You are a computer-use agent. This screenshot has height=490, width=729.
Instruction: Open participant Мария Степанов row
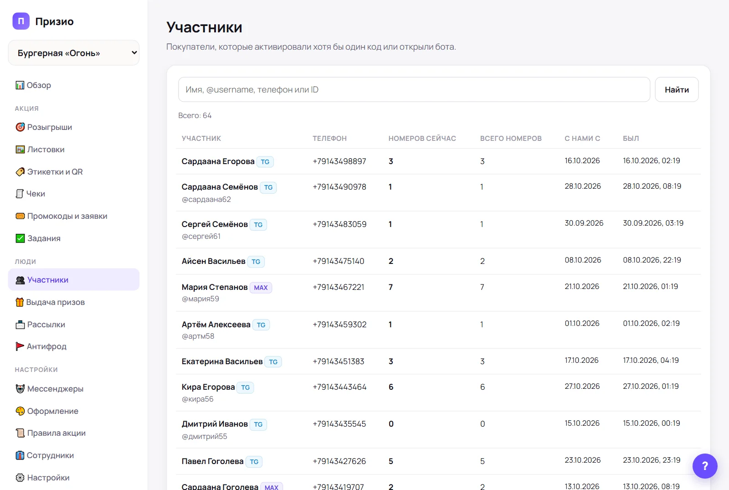pos(438,293)
